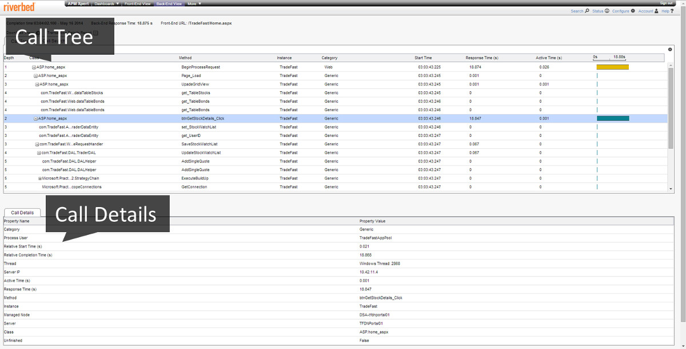Image resolution: width=686 pixels, height=349 pixels.
Task: Click the Help link text
Action: [665, 11]
